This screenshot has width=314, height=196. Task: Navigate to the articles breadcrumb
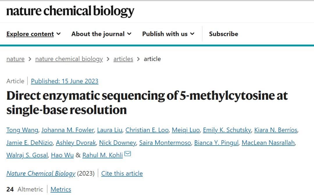123,59
